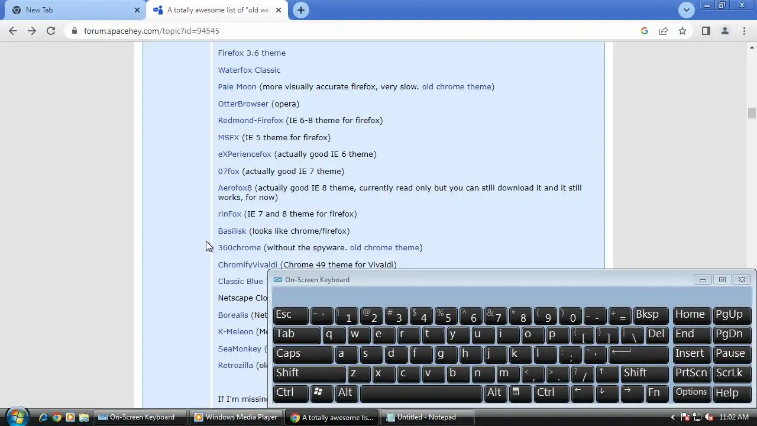The height and width of the screenshot is (426, 757).
Task: Toggle the Chrome side panel
Action: [x=706, y=31]
